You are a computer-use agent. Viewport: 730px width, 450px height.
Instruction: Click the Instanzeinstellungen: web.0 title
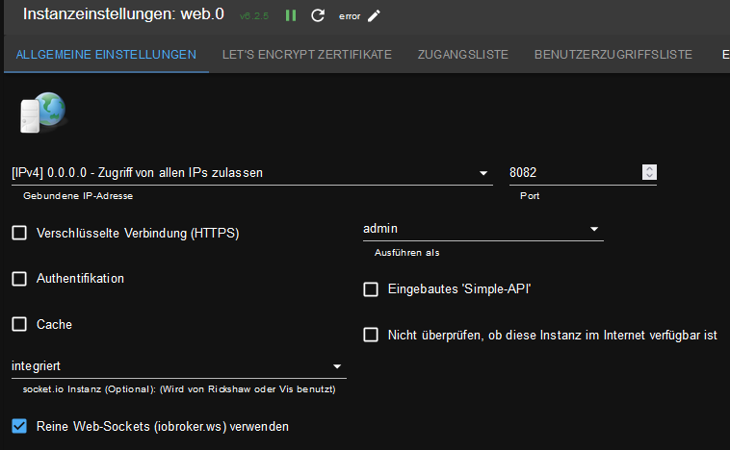(x=123, y=14)
